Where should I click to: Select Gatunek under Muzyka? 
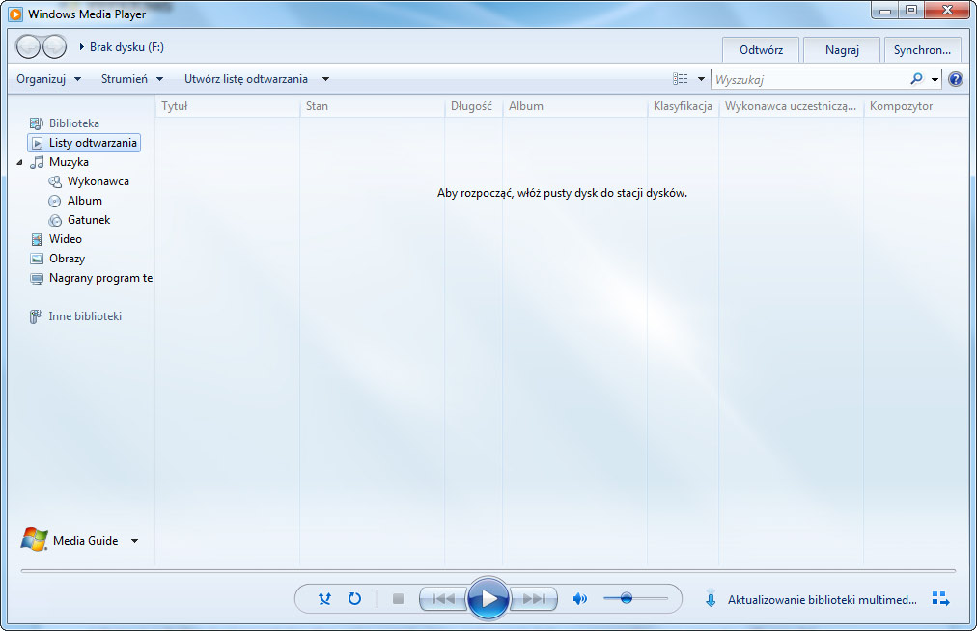tap(89, 220)
